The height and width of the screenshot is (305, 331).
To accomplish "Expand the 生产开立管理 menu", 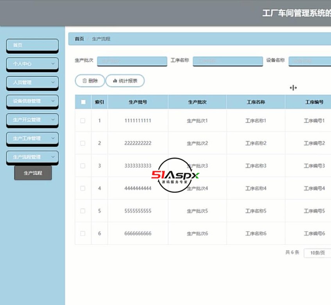I will coord(32,120).
